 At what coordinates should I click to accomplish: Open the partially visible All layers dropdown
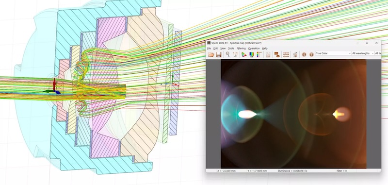coord(378,53)
